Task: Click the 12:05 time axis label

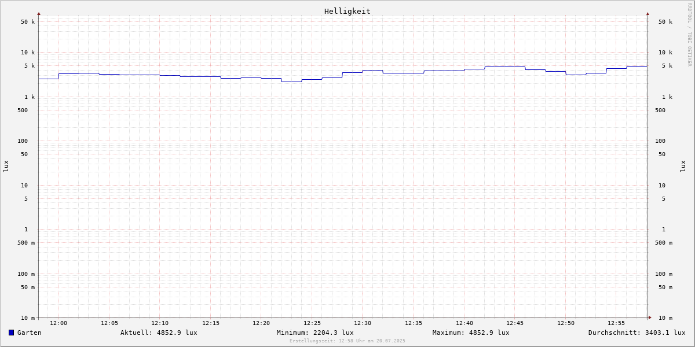Action: (109, 323)
